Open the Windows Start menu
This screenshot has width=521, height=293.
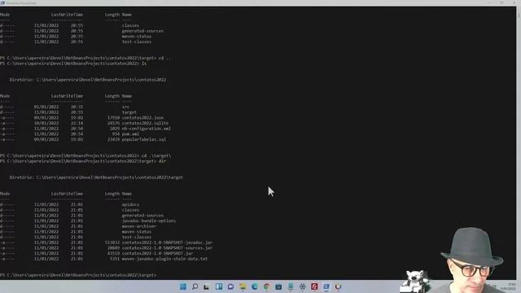(x=182, y=286)
